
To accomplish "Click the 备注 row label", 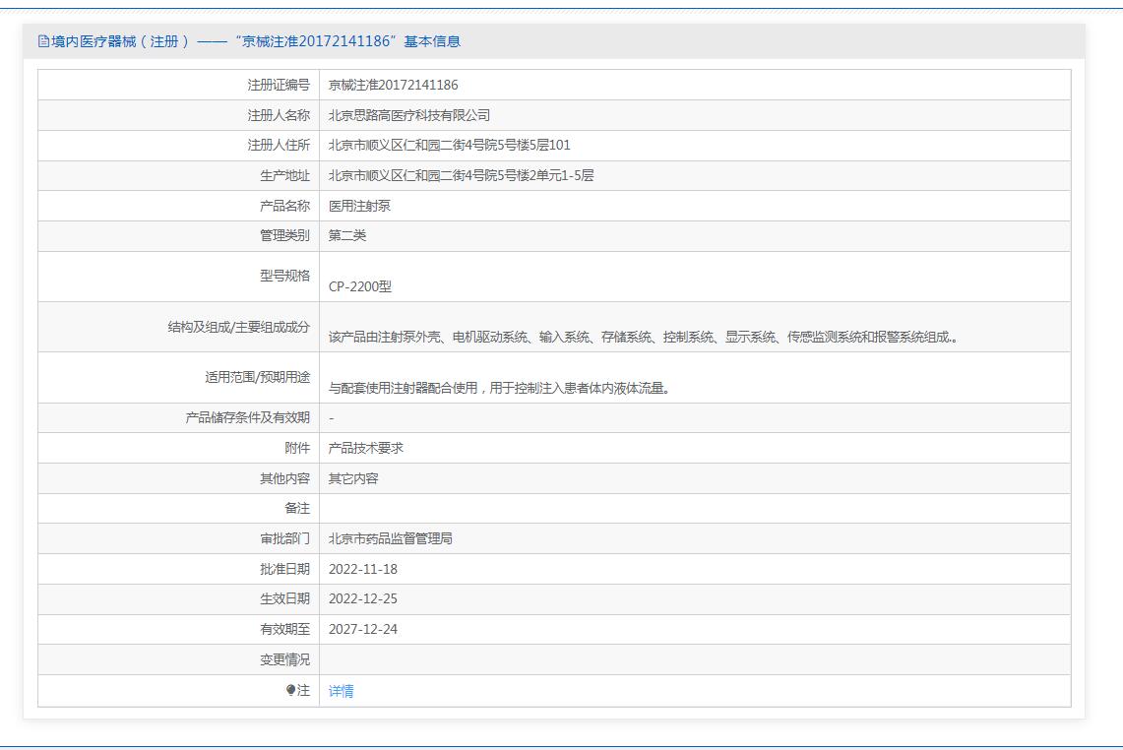I will point(297,509).
